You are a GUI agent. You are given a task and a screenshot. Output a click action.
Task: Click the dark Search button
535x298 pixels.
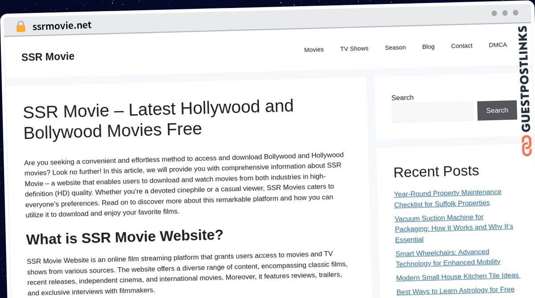pos(497,110)
